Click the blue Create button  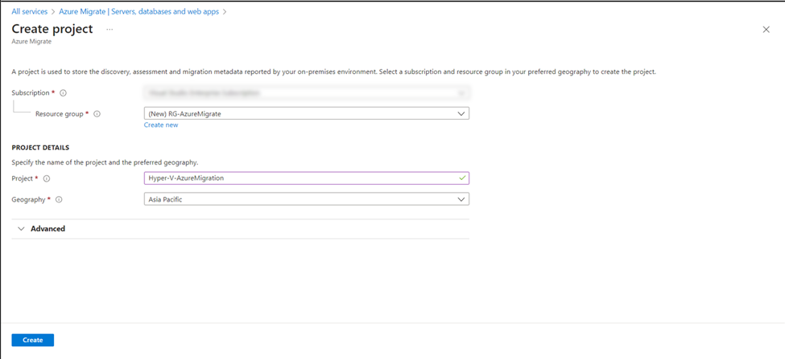pos(32,340)
